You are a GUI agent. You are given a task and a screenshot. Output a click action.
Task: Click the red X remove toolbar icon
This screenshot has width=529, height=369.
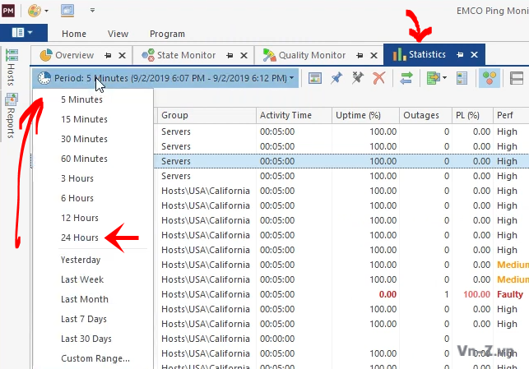[379, 78]
